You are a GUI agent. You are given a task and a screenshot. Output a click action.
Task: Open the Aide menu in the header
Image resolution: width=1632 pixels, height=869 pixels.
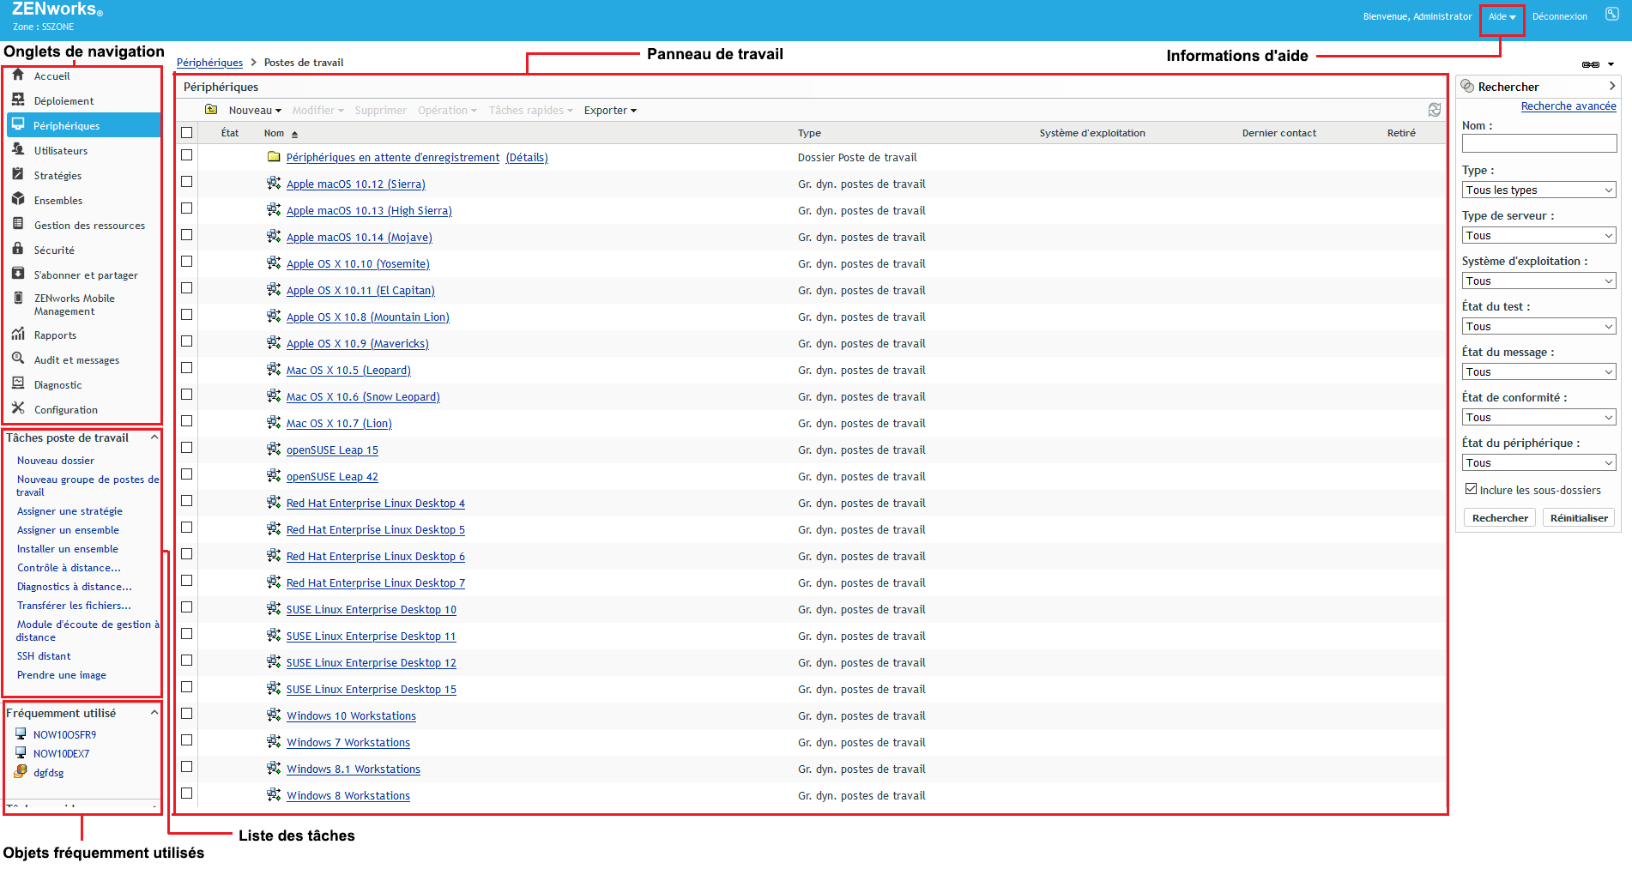pos(1502,17)
